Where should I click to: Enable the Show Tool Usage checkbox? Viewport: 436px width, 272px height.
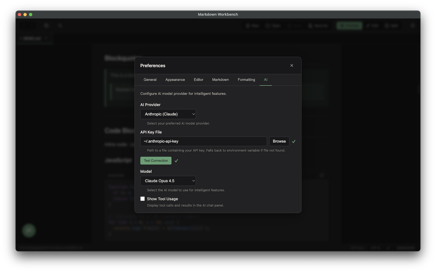coord(142,199)
